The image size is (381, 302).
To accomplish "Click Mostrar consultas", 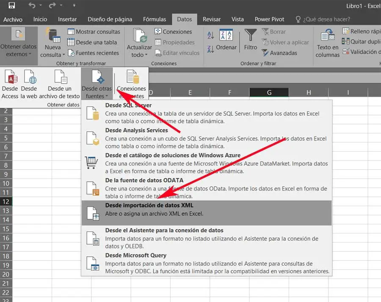I will click(x=94, y=32).
